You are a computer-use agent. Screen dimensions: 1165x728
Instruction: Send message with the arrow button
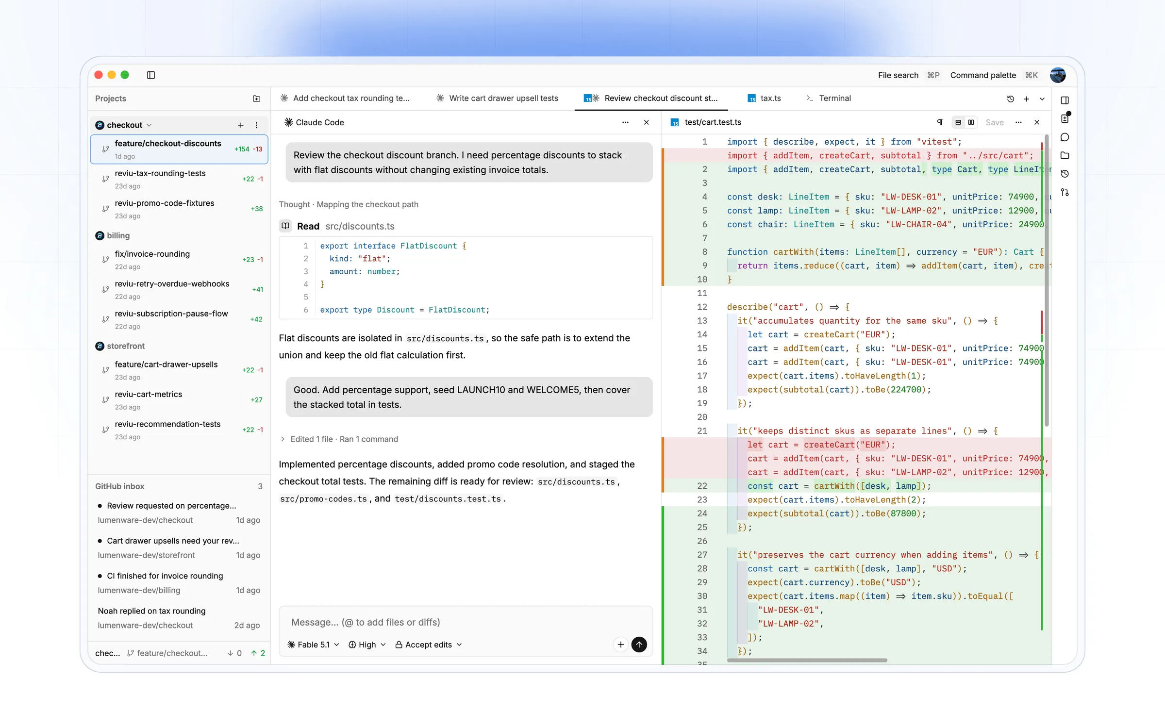tap(639, 645)
